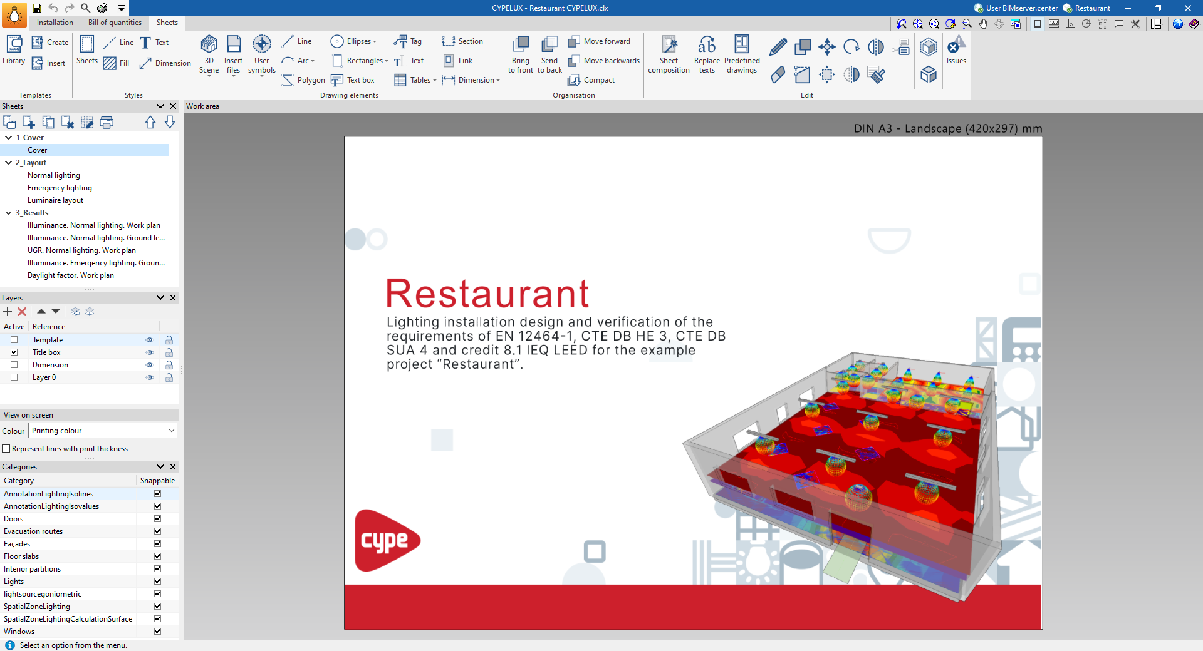
Task: Select the Emergency lighting sheet
Action: (x=60, y=188)
